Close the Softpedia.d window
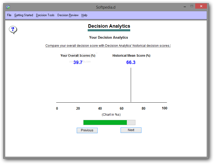214x164 pixels. coord(201,6)
